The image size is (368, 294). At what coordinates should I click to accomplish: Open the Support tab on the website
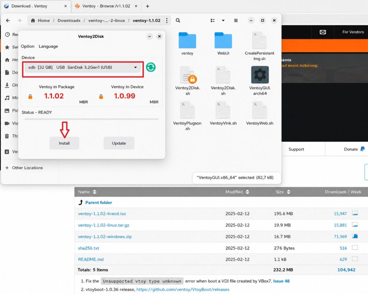[296, 149]
